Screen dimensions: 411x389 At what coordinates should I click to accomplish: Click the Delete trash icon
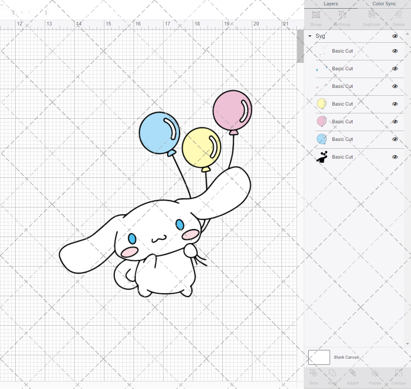pyautogui.click(x=399, y=15)
